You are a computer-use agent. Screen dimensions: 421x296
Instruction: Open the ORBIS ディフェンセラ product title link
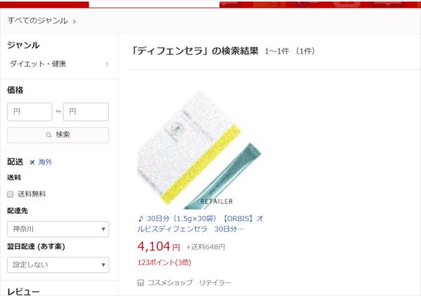201,224
